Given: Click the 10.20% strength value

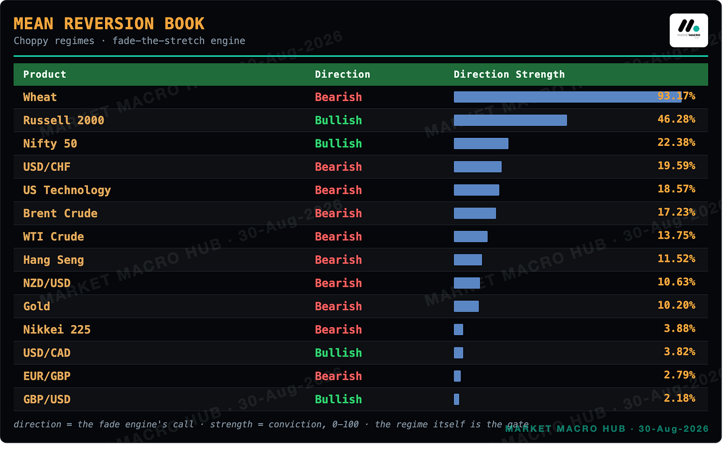Looking at the screenshot, I should [676, 305].
